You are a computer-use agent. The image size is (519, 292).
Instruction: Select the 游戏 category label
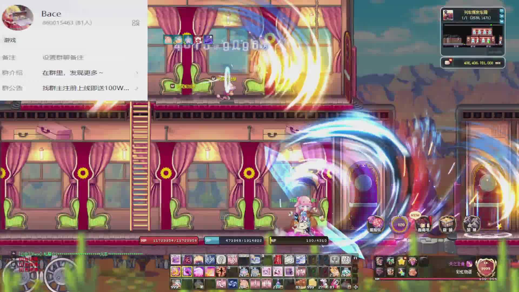(10, 40)
